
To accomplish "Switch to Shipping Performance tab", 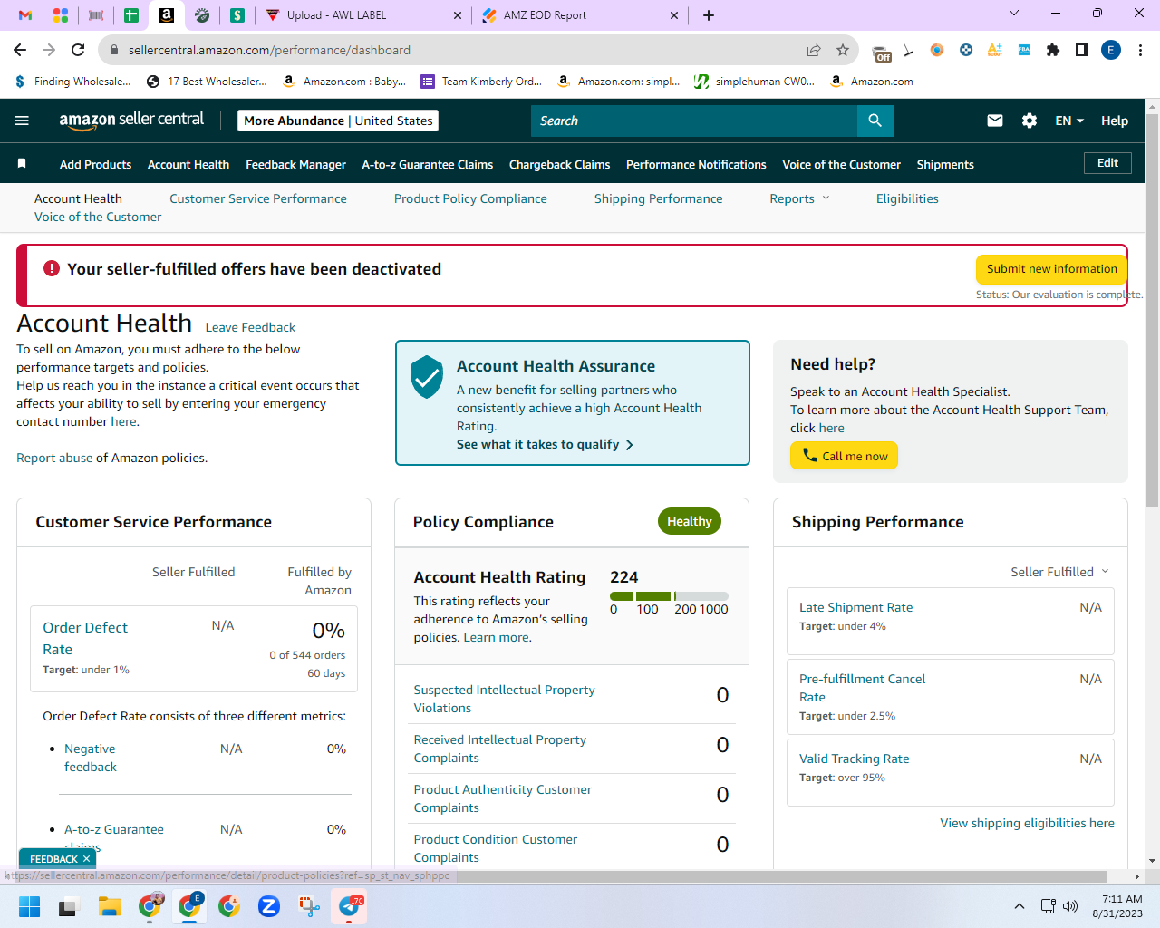I will tap(659, 198).
